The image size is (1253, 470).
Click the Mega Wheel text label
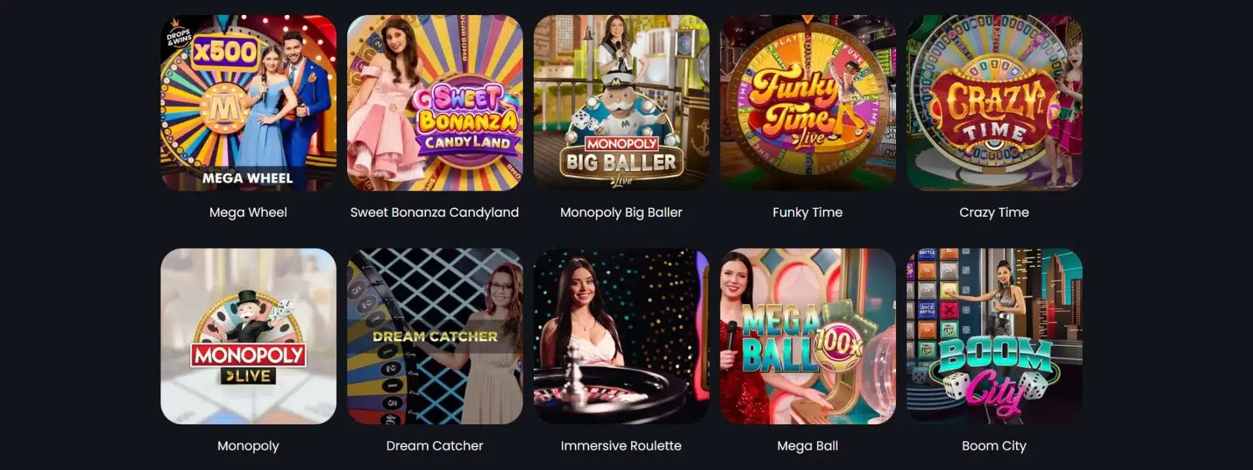(248, 213)
